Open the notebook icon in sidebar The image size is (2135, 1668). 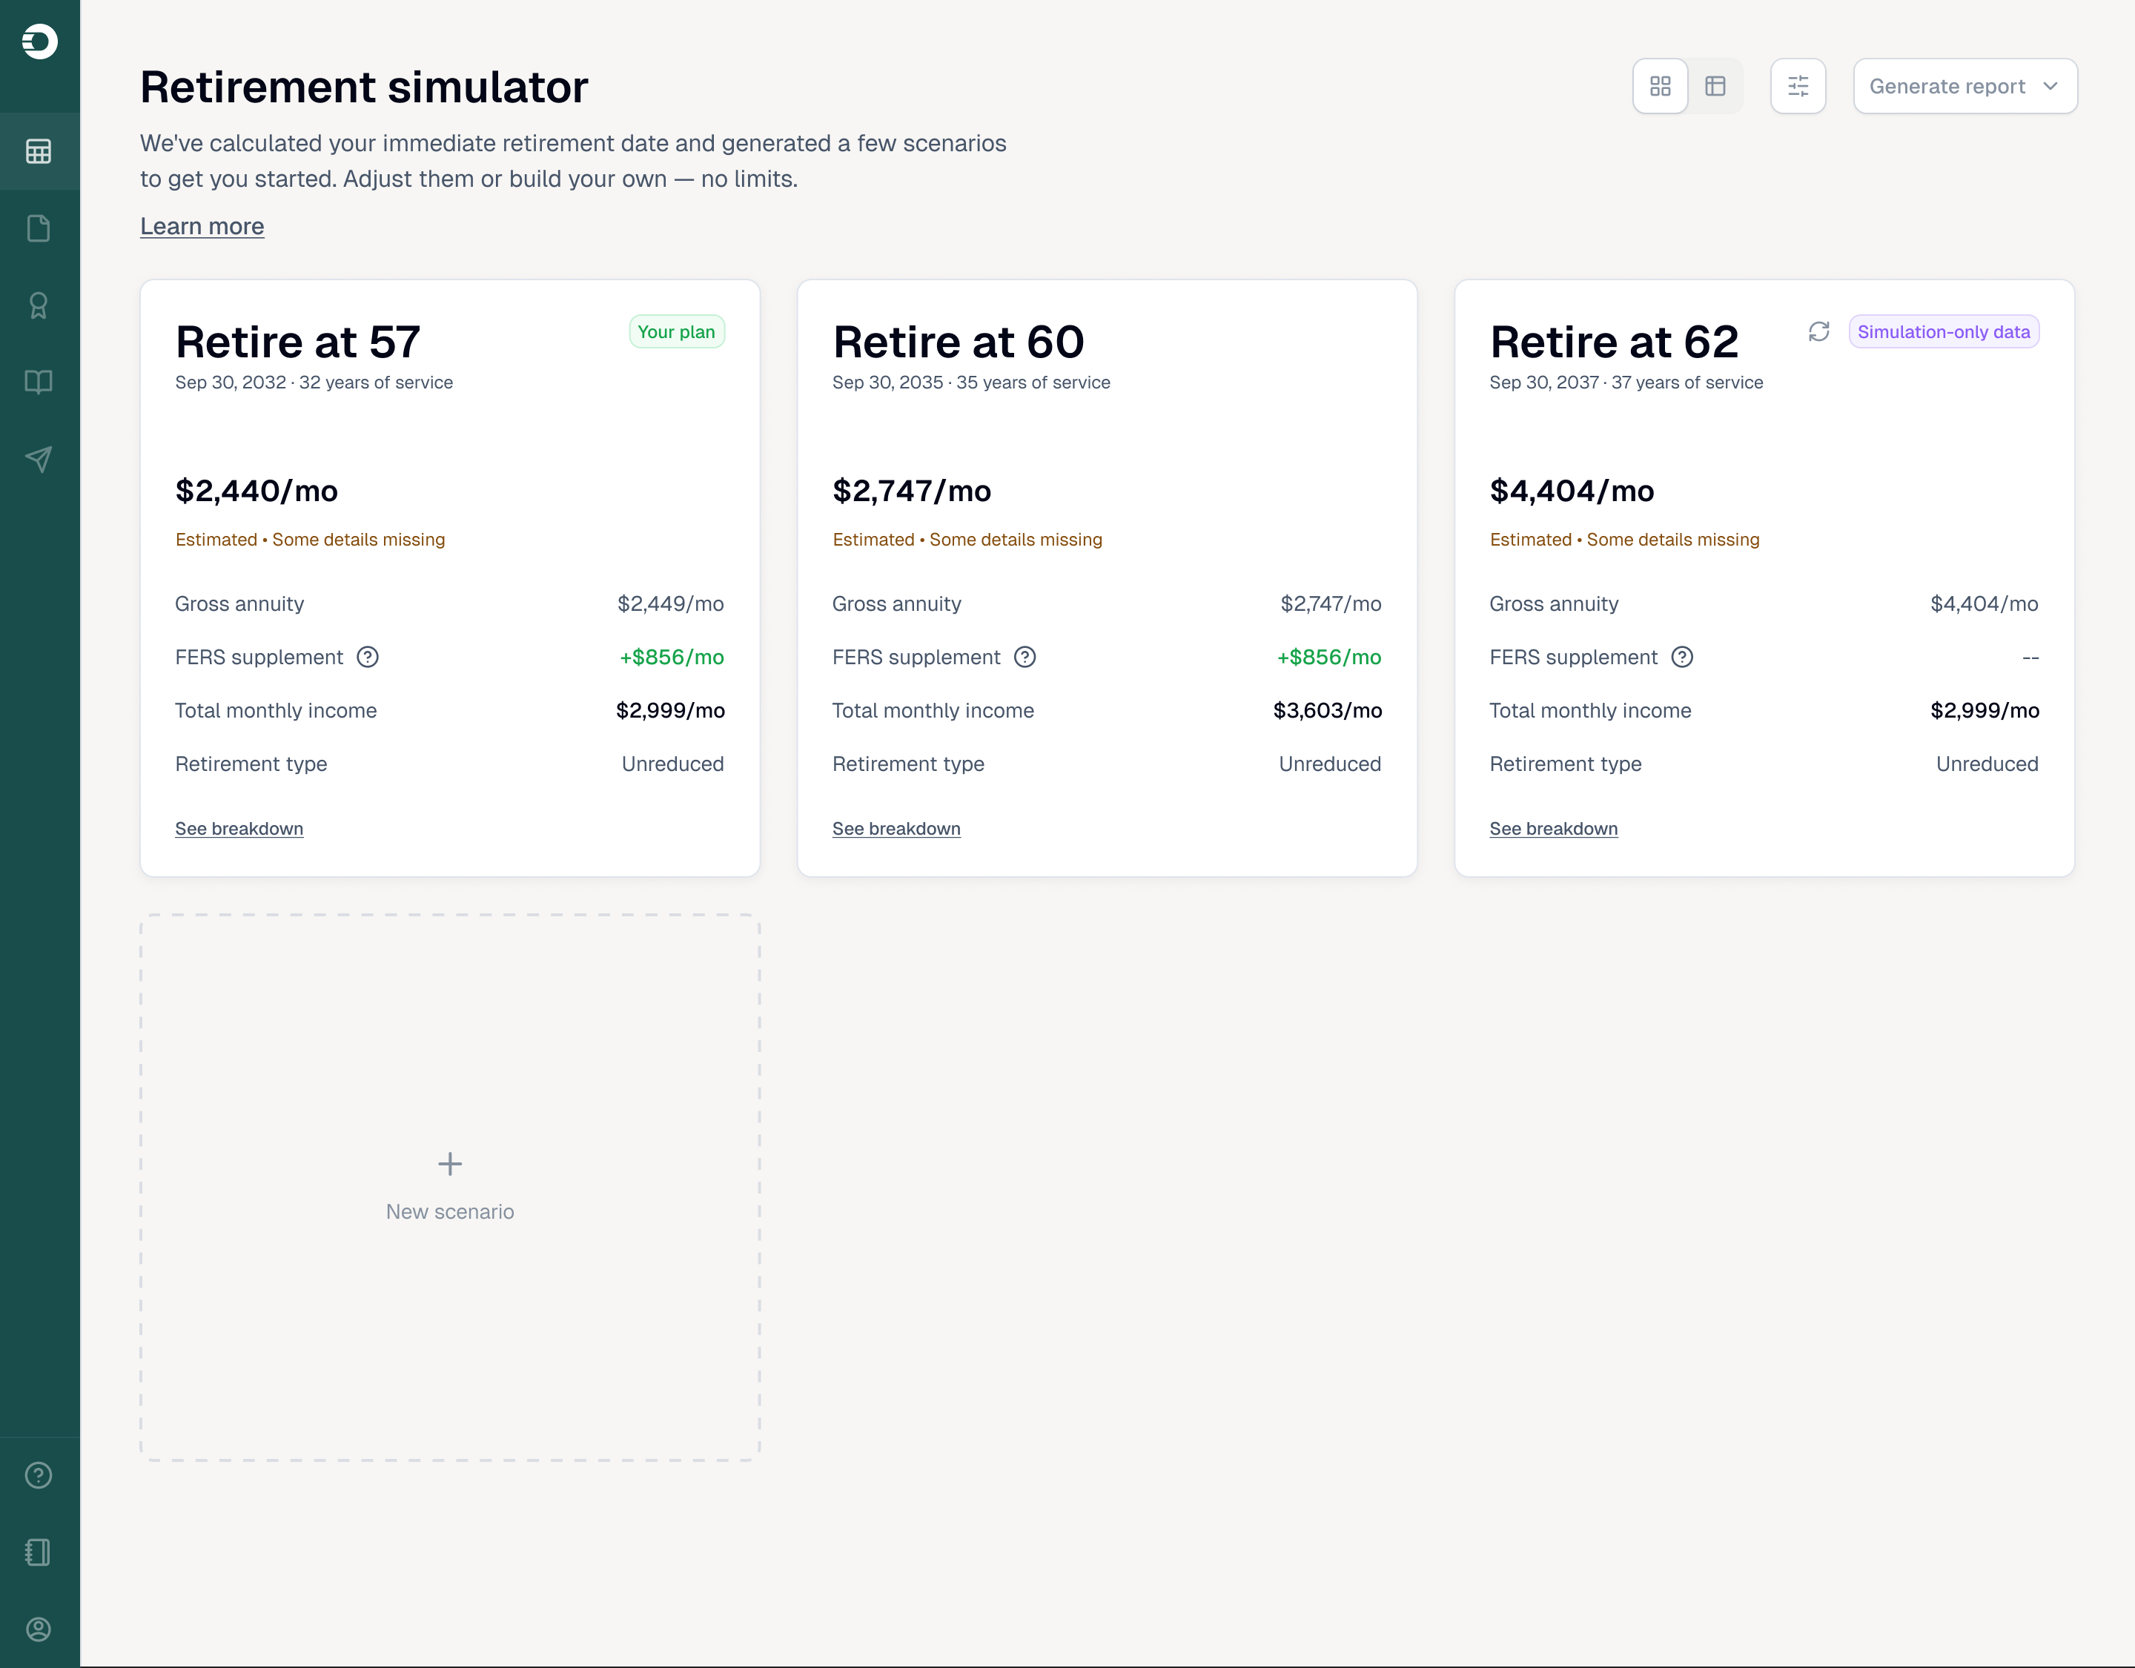(39, 1552)
